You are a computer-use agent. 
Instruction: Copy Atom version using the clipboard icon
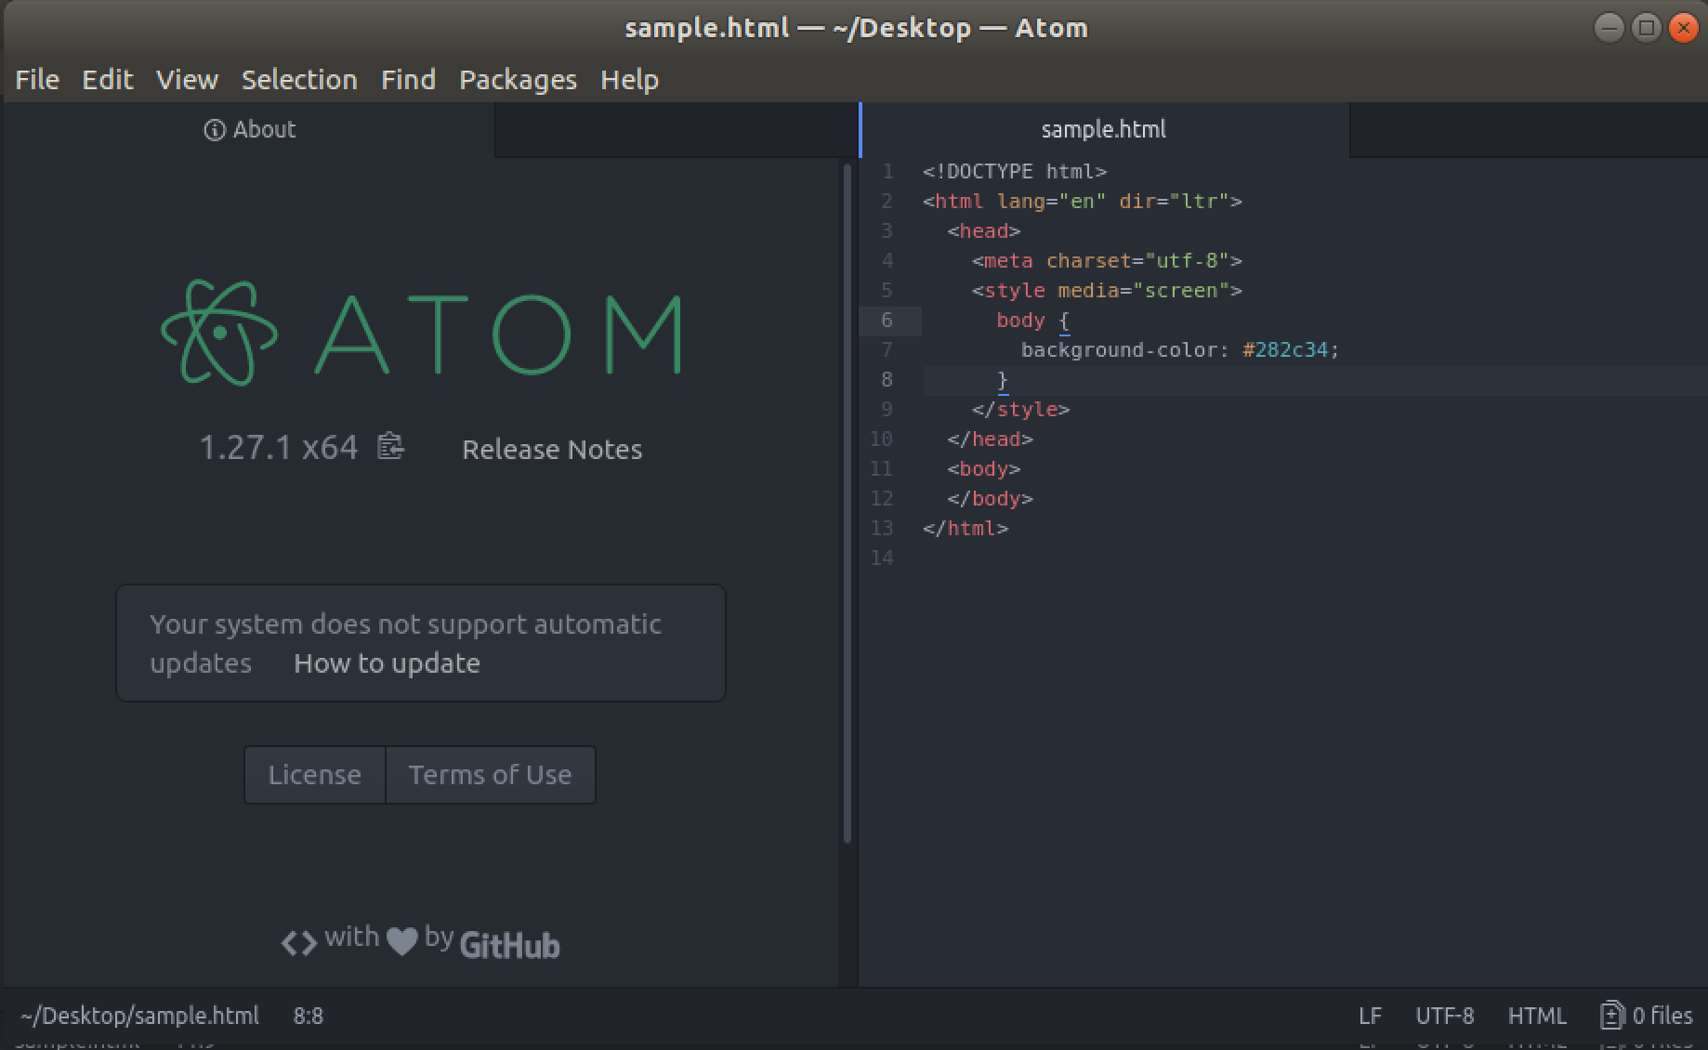390,447
